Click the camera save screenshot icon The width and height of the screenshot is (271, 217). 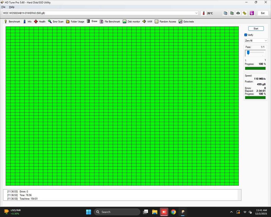click(x=238, y=13)
